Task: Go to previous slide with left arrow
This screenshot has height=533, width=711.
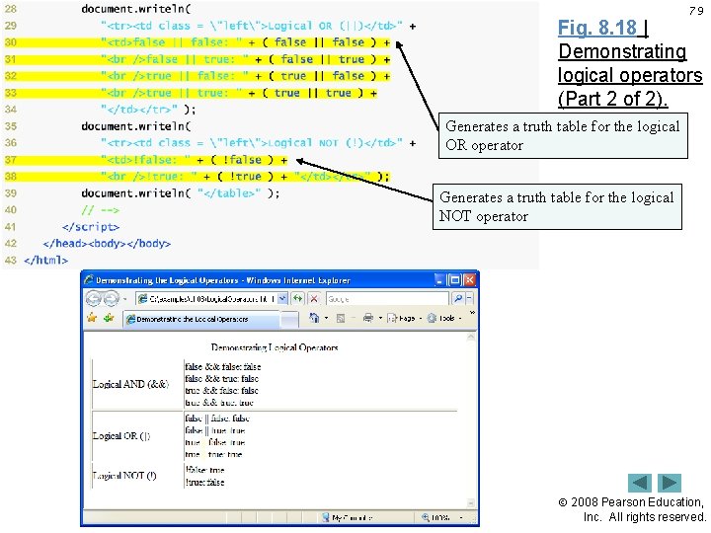Action: [x=639, y=483]
